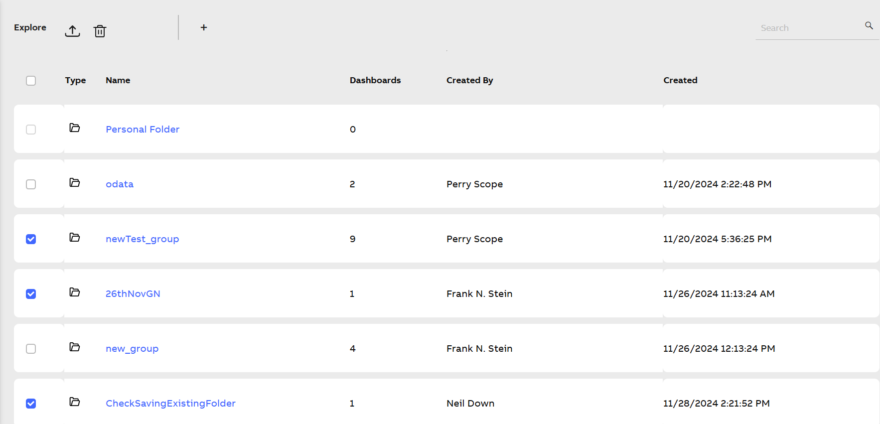Uncheck the CheckSavingExistingFolder row checkbox
This screenshot has width=880, height=424.
(x=31, y=404)
